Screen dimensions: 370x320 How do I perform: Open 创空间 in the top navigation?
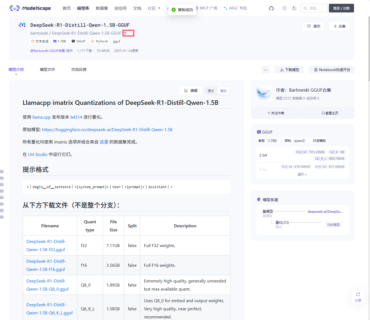click(121, 8)
